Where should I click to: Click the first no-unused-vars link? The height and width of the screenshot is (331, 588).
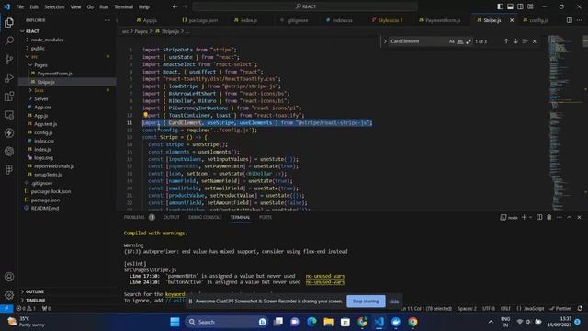click(x=324, y=276)
